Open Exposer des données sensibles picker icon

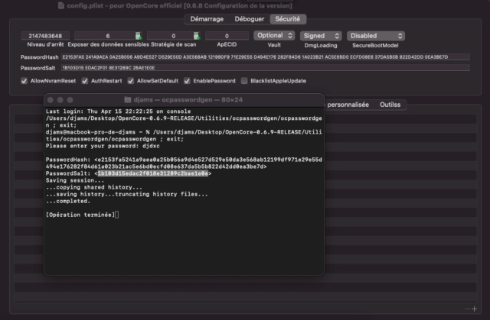[x=138, y=36]
